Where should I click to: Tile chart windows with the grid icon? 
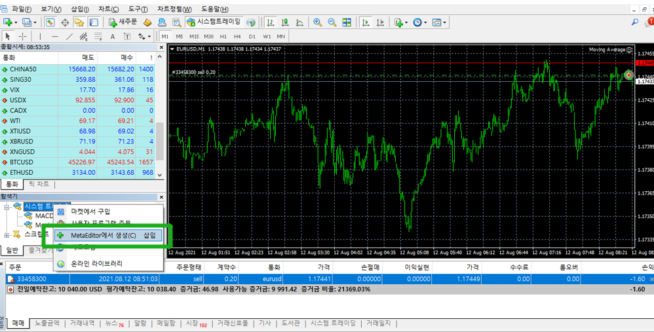(x=347, y=22)
